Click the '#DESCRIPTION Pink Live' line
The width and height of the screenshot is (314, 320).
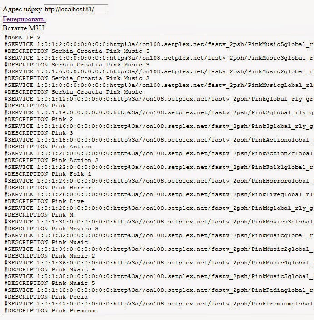point(44,202)
